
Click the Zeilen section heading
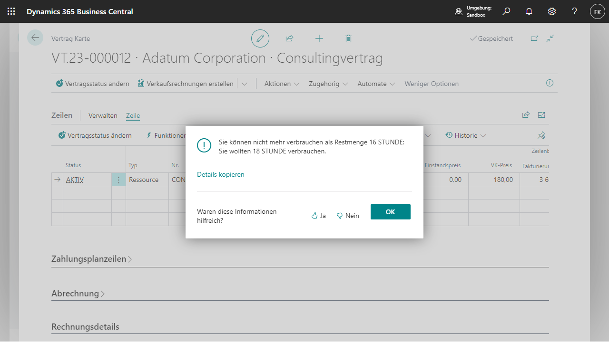[62, 115]
